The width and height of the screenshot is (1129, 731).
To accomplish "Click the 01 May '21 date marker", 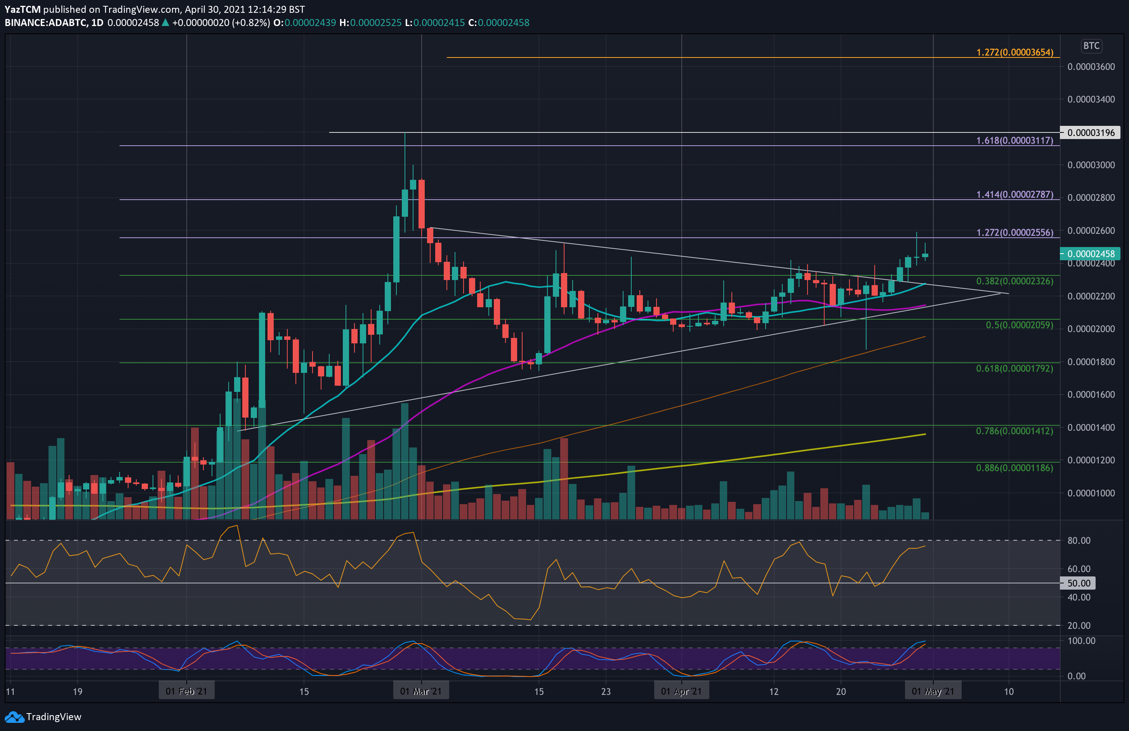I will (933, 691).
